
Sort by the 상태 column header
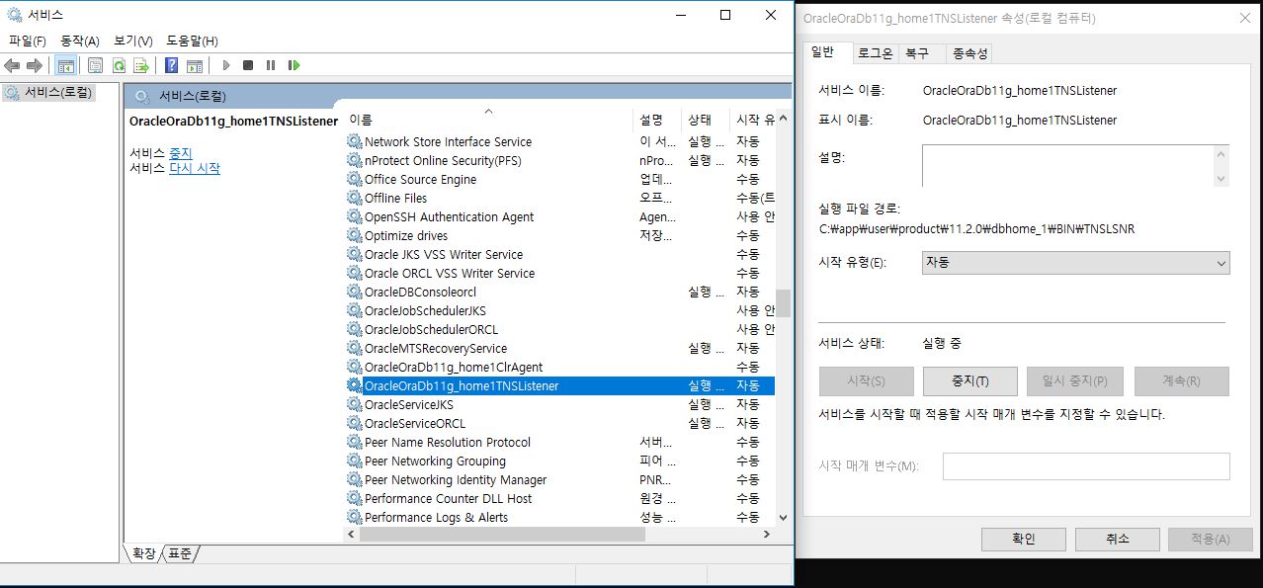point(706,119)
